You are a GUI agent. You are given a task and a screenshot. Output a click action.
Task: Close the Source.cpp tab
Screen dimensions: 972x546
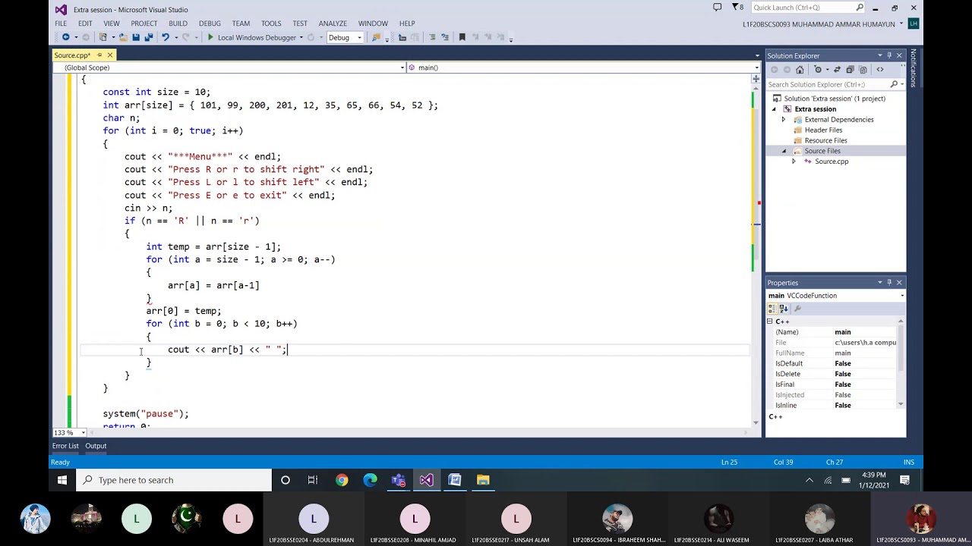(109, 55)
